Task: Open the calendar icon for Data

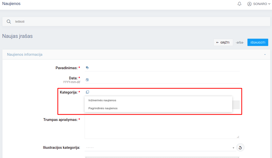Action: tap(87, 80)
